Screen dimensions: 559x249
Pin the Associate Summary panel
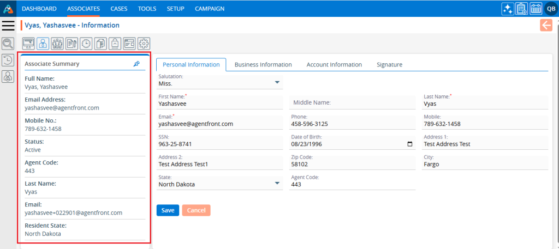(136, 64)
